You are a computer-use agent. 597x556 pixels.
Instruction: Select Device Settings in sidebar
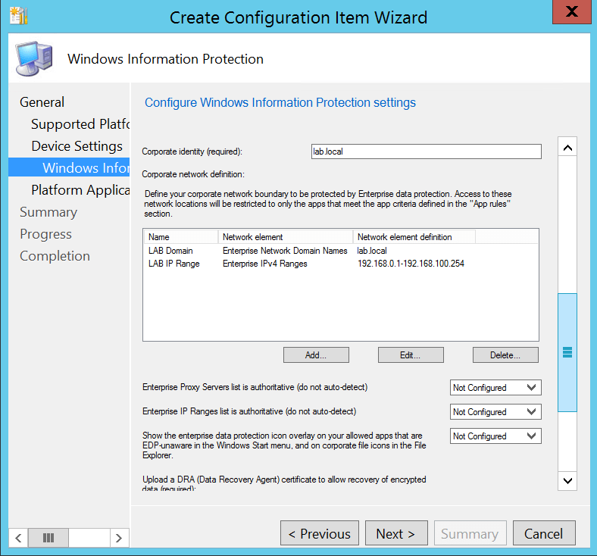coord(77,146)
